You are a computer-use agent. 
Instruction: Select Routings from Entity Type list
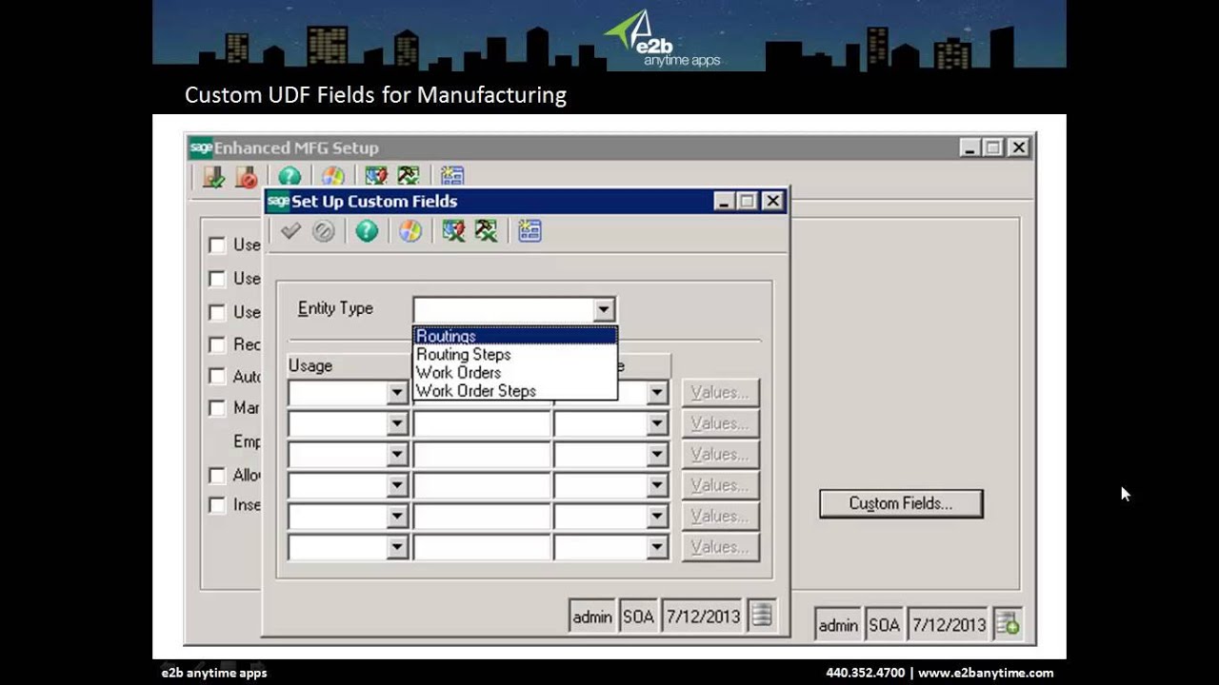[514, 336]
